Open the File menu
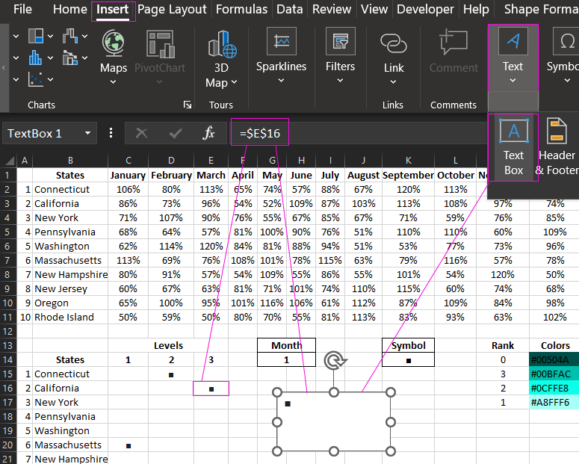This screenshot has height=464, width=579. coord(22,10)
